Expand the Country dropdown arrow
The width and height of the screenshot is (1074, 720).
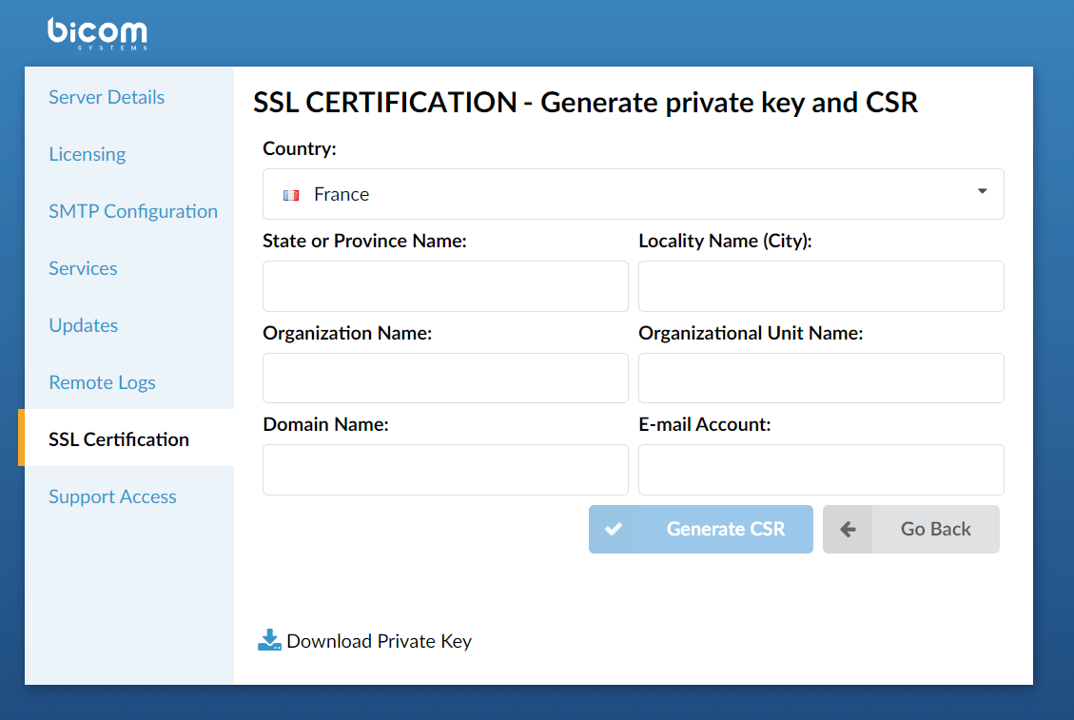click(x=983, y=191)
